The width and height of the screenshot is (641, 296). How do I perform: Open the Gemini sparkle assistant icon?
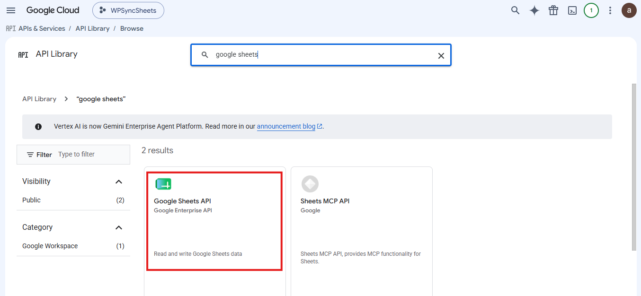[x=534, y=10]
